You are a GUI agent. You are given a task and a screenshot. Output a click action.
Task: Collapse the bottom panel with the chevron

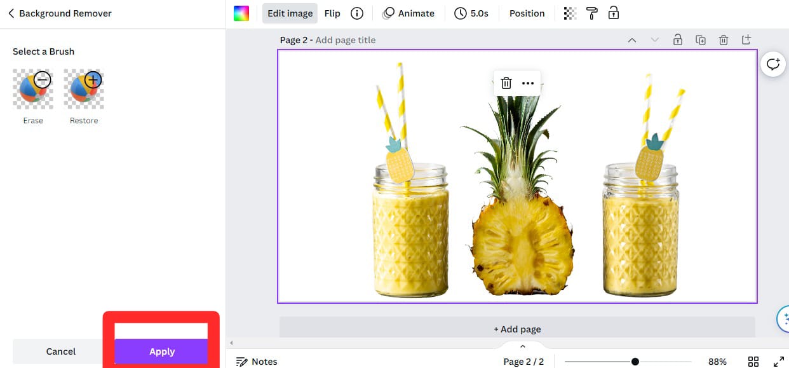tap(522, 346)
